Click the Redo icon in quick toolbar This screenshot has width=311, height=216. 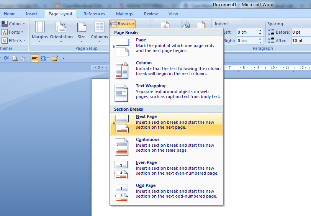(6, 58)
